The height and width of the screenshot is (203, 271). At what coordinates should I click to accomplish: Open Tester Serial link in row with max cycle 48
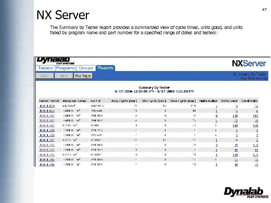(x=47, y=111)
